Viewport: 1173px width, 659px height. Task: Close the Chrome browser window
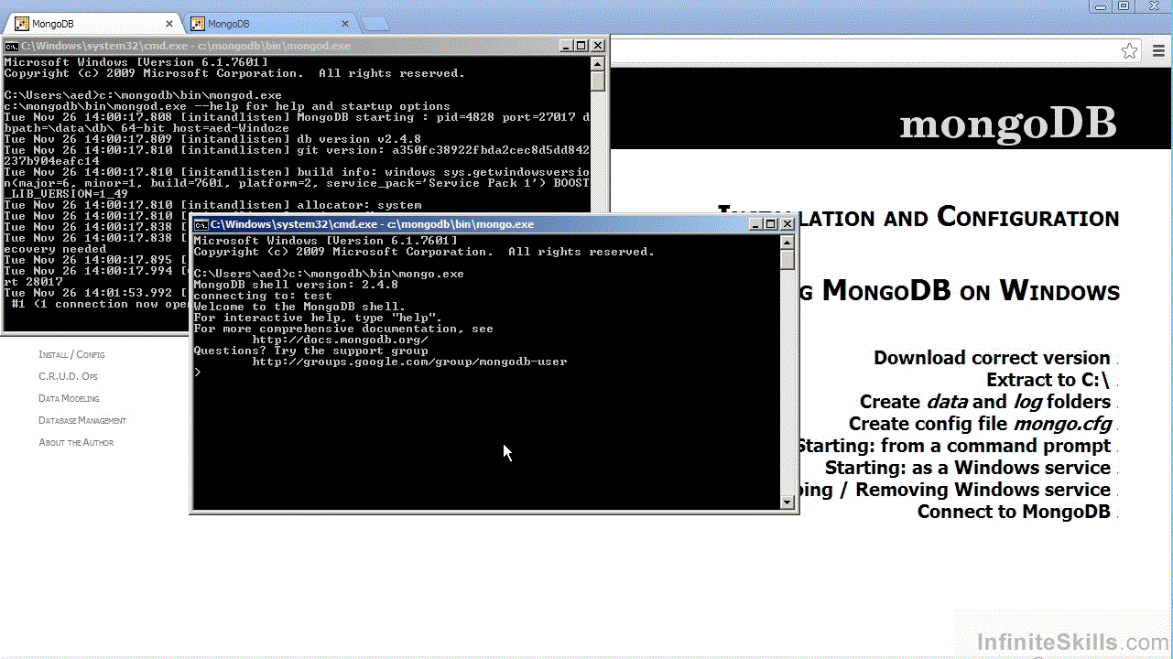(1153, 6)
